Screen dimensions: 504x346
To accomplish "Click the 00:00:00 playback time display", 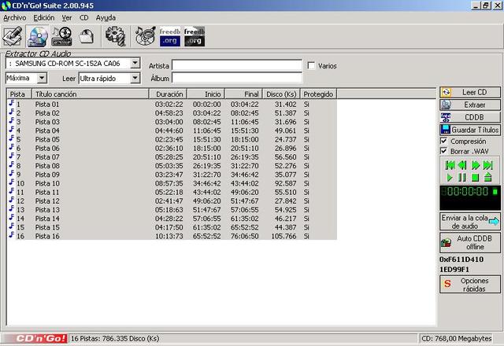I will 469,192.
